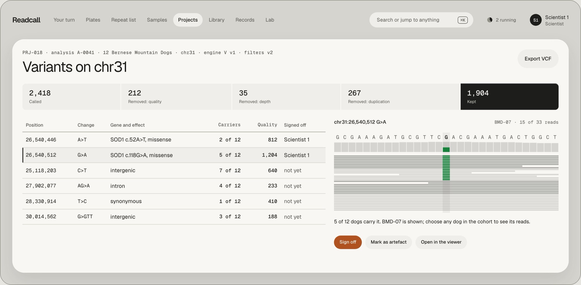Select the 1,904 Kept card
The height and width of the screenshot is (285, 581).
(x=510, y=97)
